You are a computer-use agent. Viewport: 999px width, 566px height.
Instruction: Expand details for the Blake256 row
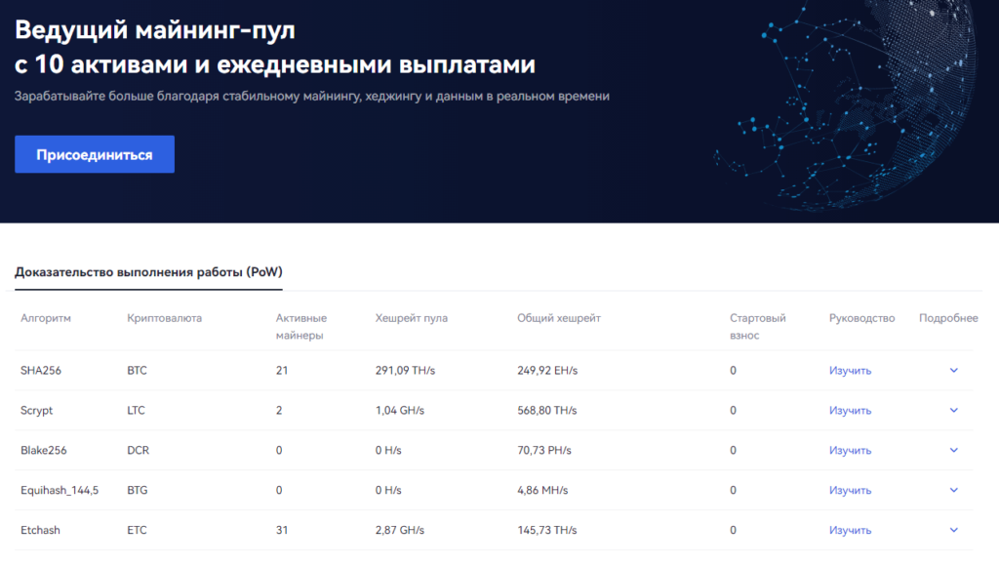pyautogui.click(x=952, y=451)
